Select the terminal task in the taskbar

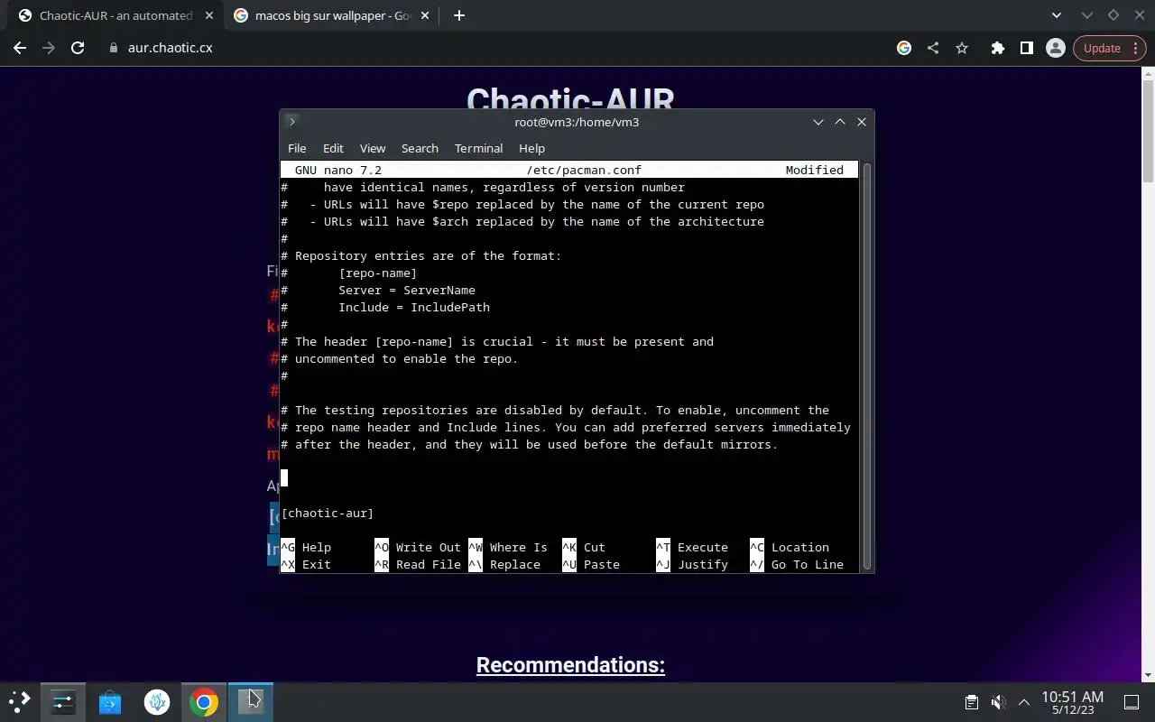tap(250, 701)
